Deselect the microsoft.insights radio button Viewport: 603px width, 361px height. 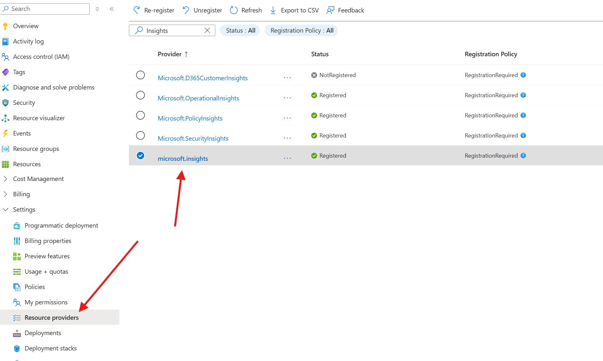pos(140,155)
